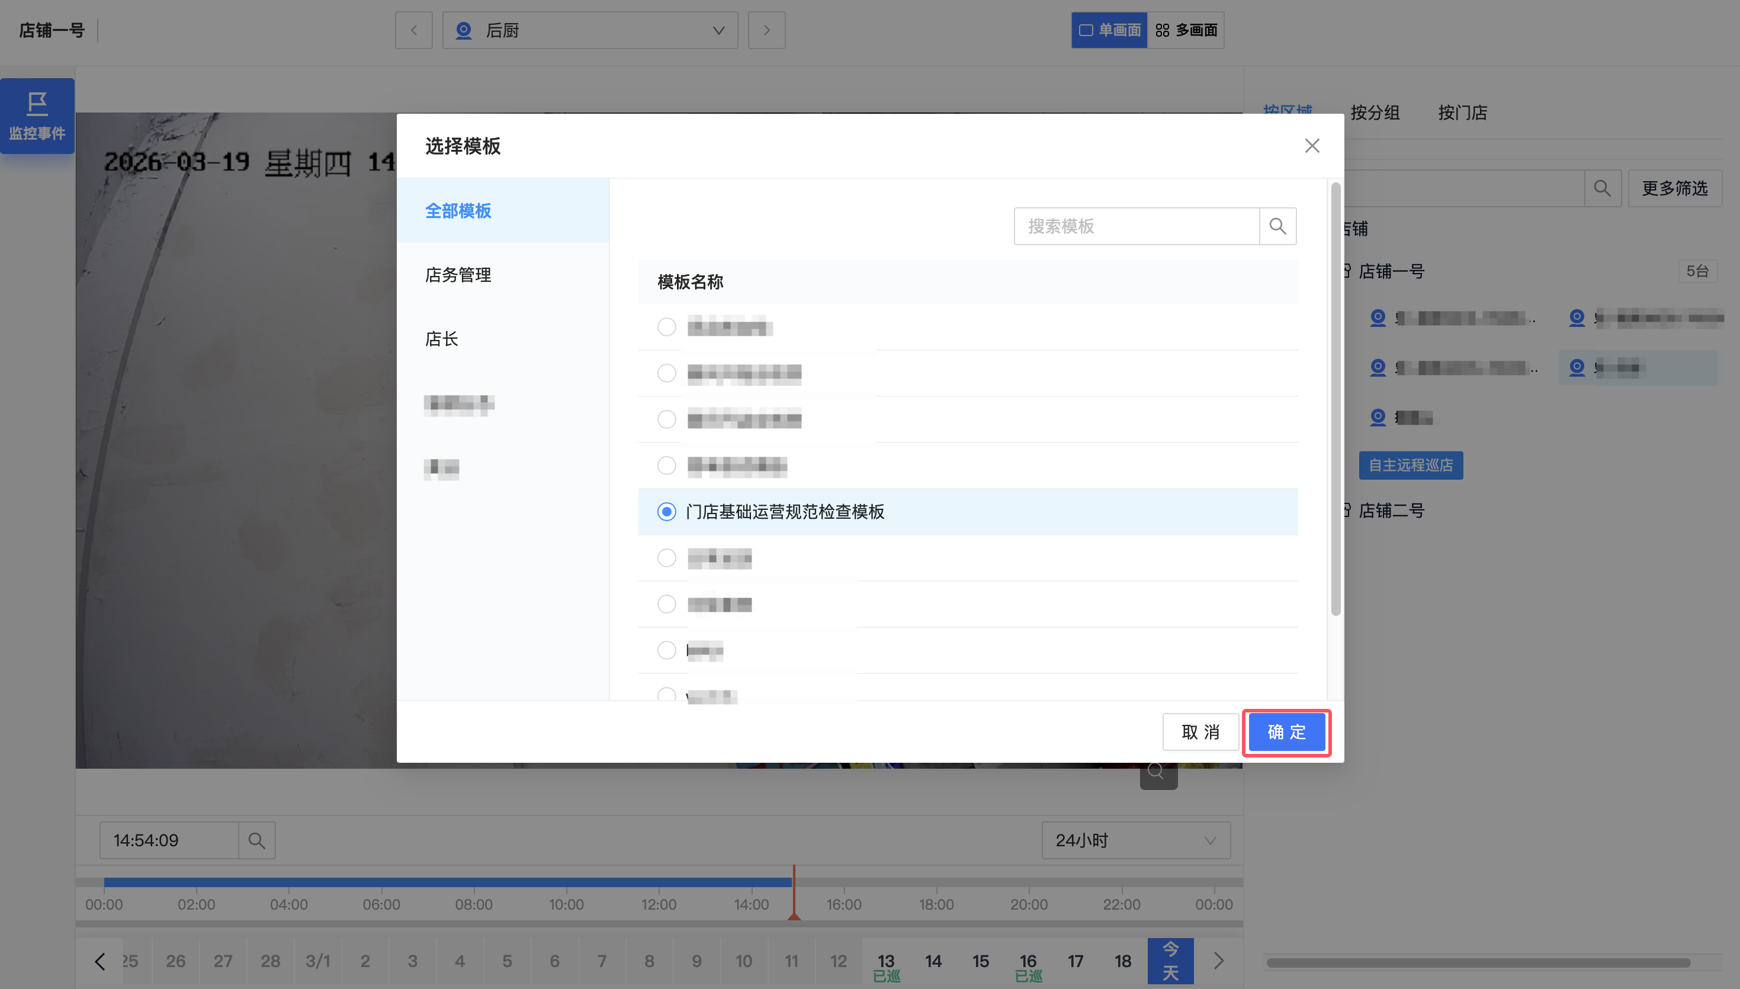This screenshot has width=1740, height=989.
Task: Select the radio below 门店基础运营规范检查模板
Action: coord(666,558)
